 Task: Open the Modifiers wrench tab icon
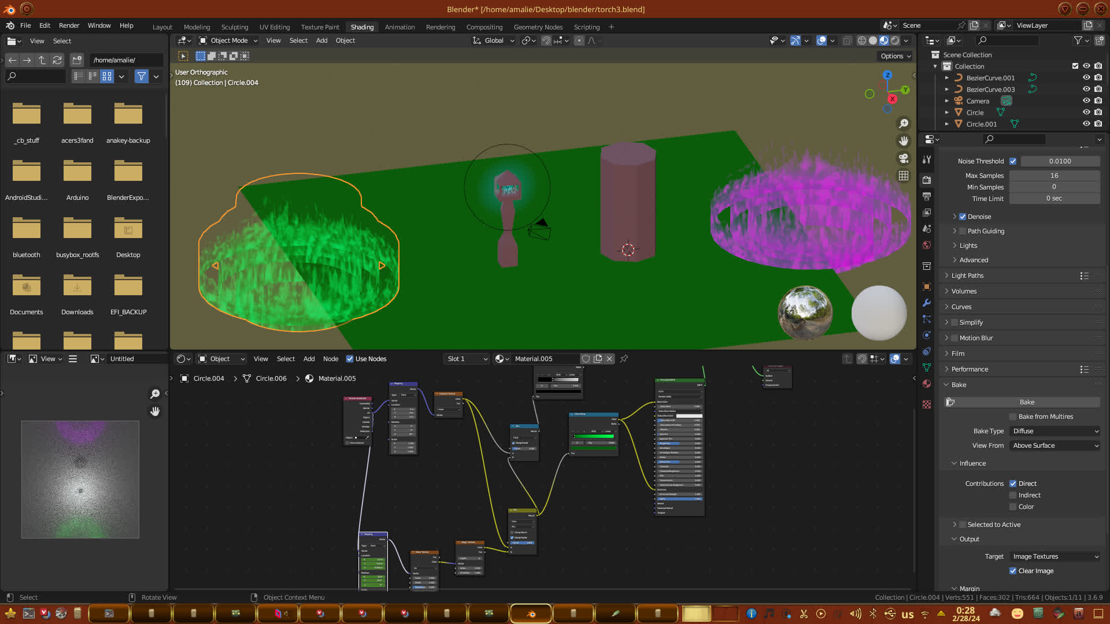pos(927,303)
